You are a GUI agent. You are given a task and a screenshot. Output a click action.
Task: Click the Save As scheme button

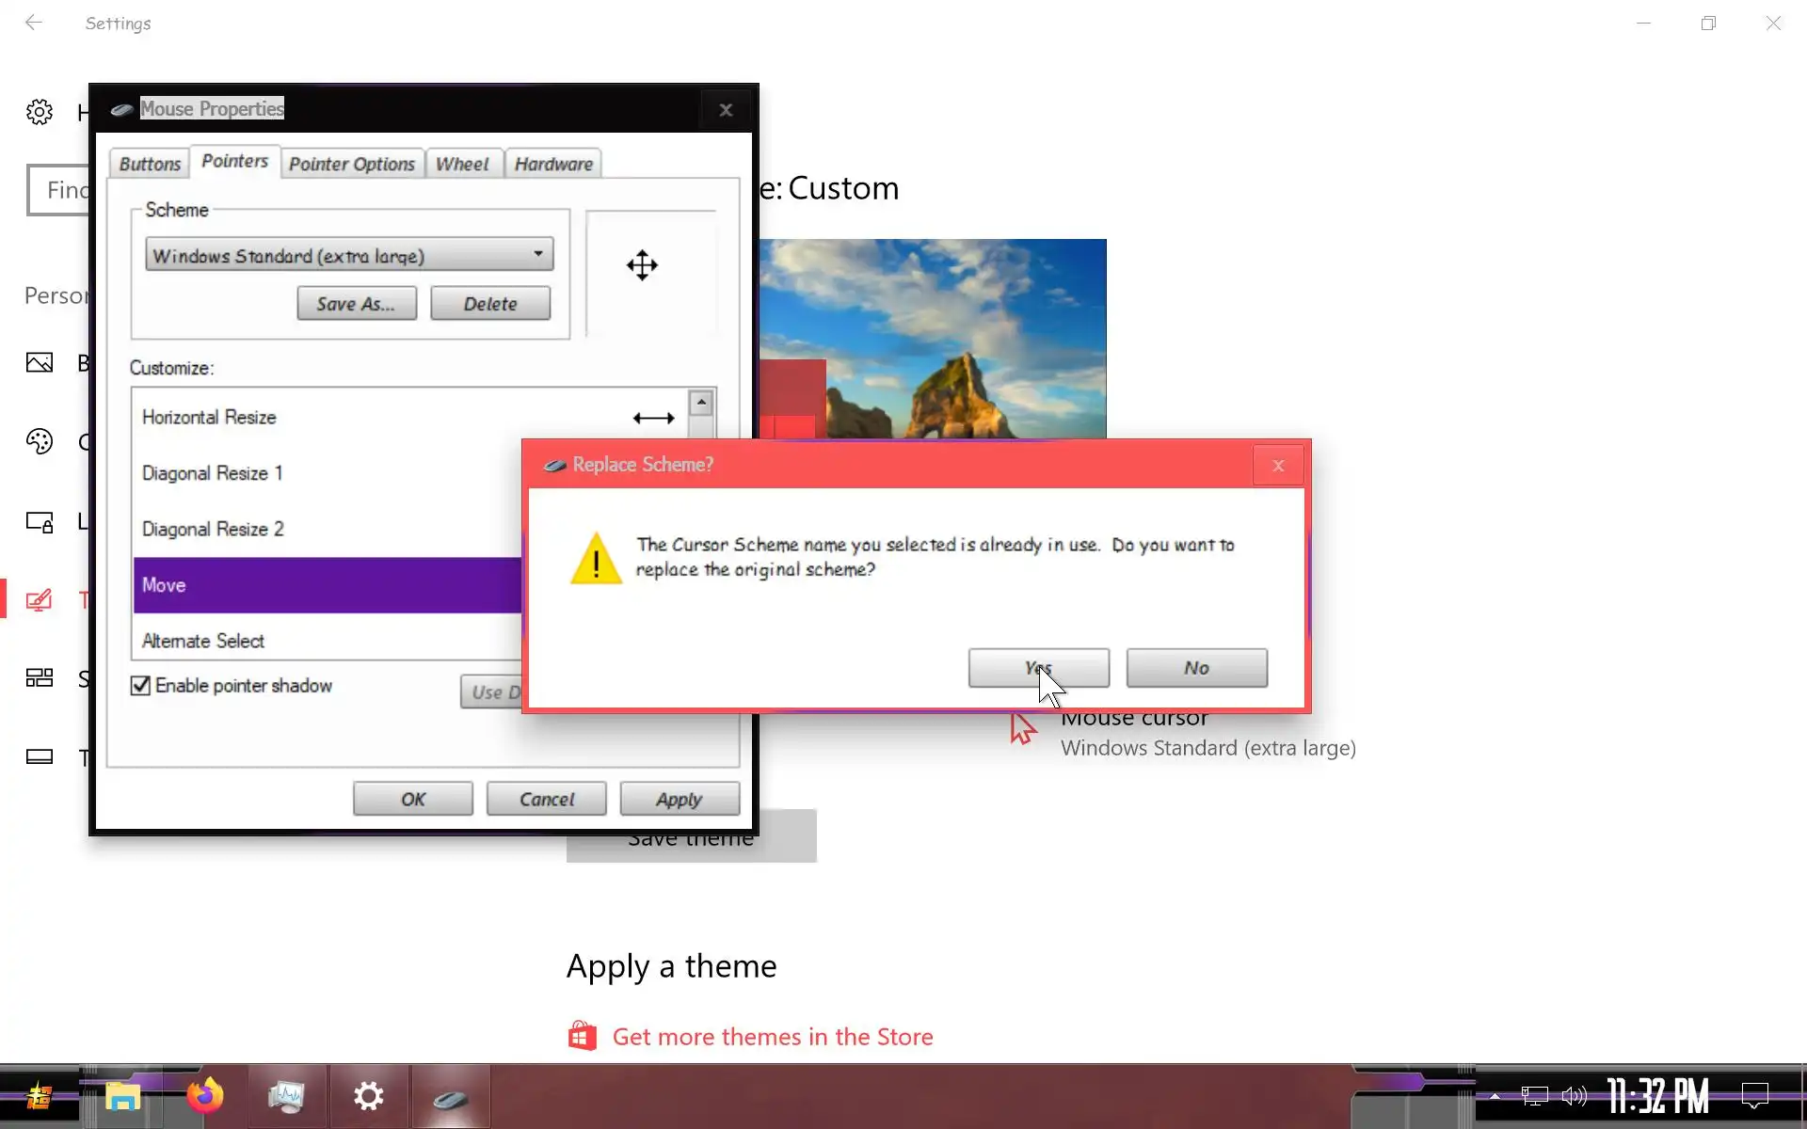point(356,304)
